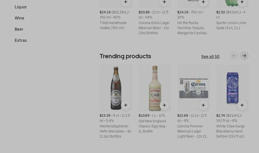Screen dimensions: 259x153
Task: Open Corona Premier Mexican Lager product link
Action: (x=193, y=131)
